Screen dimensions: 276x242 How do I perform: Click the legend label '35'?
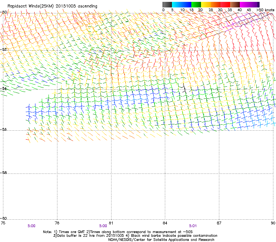point(230,10)
